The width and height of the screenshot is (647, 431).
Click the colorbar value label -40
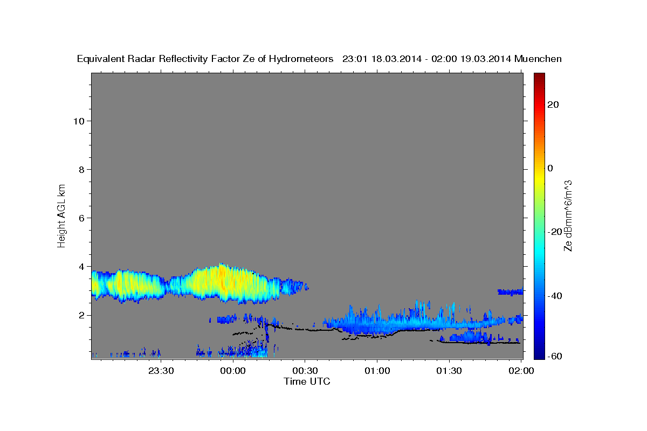click(554, 296)
